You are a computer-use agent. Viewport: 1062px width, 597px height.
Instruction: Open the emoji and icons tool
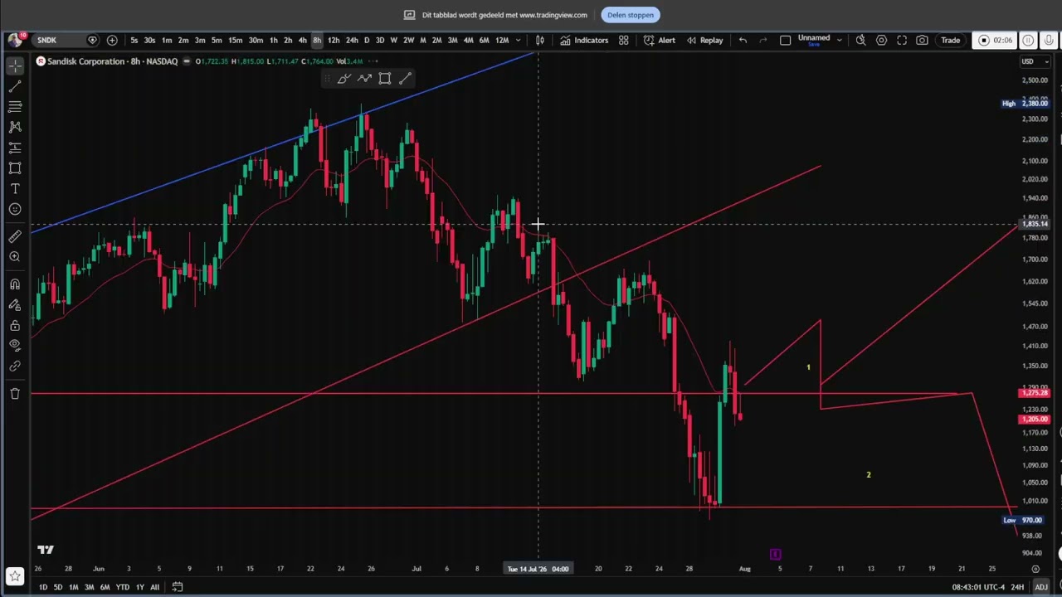tap(15, 209)
